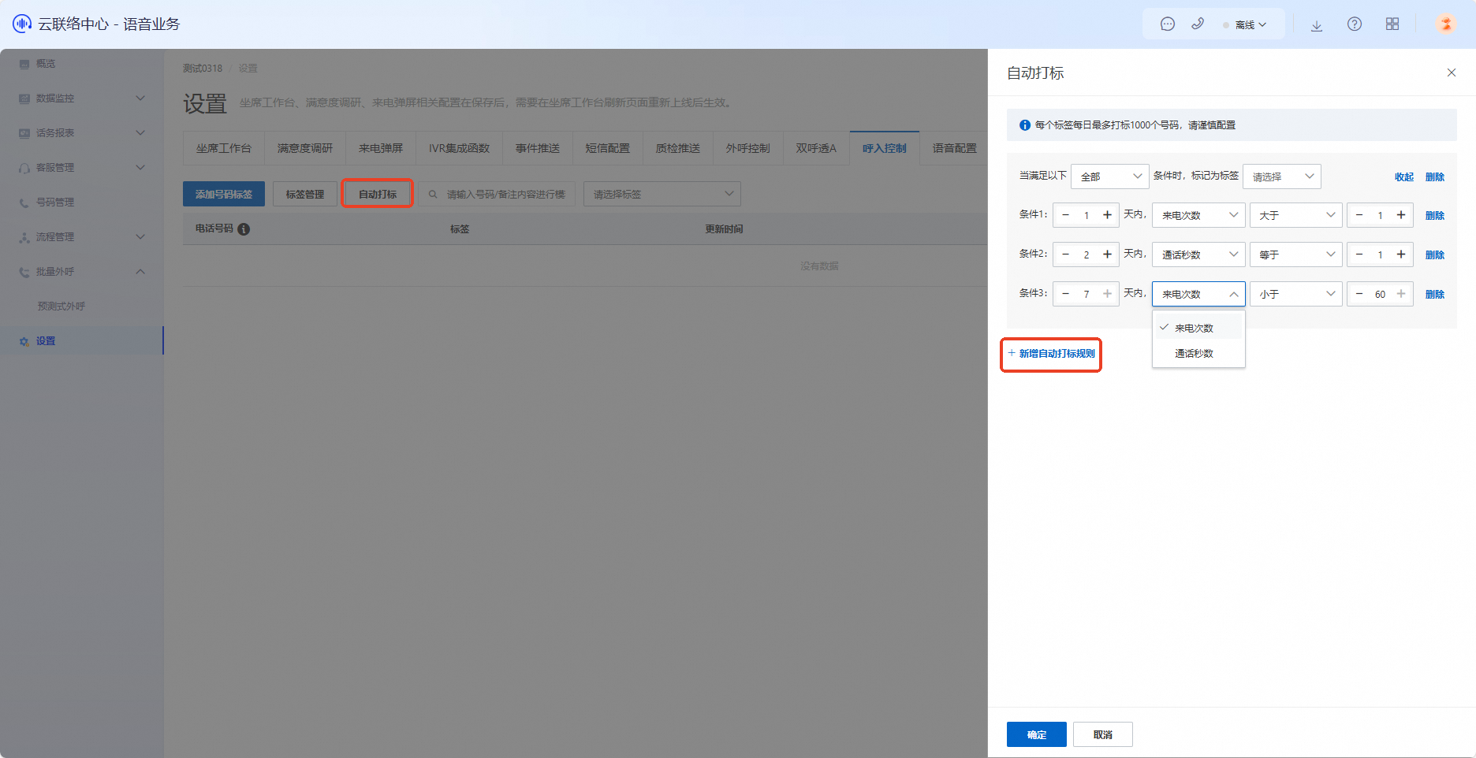Image resolution: width=1476 pixels, height=758 pixels.
Task: Open the 离线 status dropdown
Action: 1245,25
